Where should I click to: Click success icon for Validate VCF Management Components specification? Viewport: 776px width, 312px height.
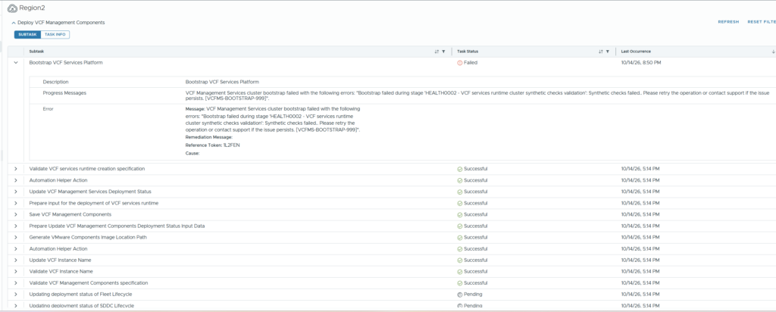point(460,283)
